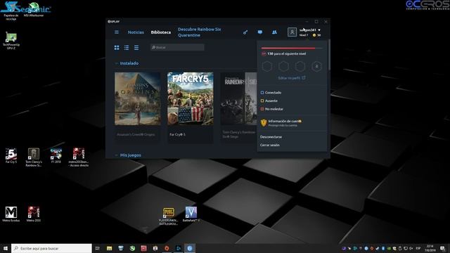Screen dimensions: 450x253
Task: Switch library to grid view
Action: point(117,48)
